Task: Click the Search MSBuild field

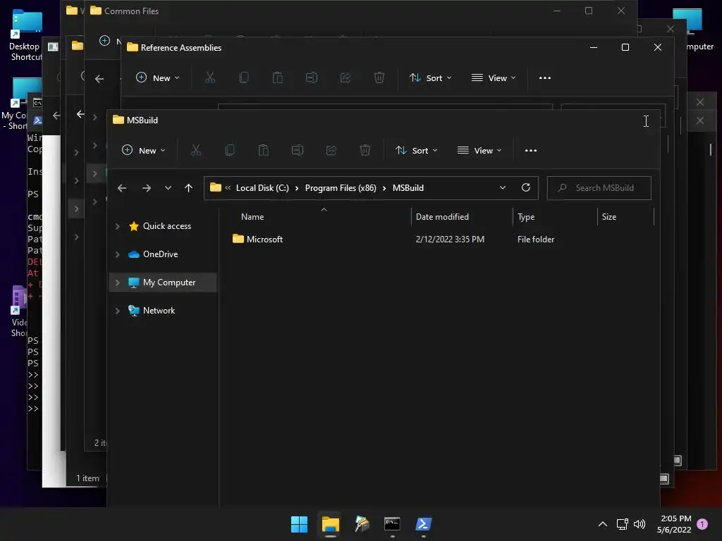Action: [599, 187]
